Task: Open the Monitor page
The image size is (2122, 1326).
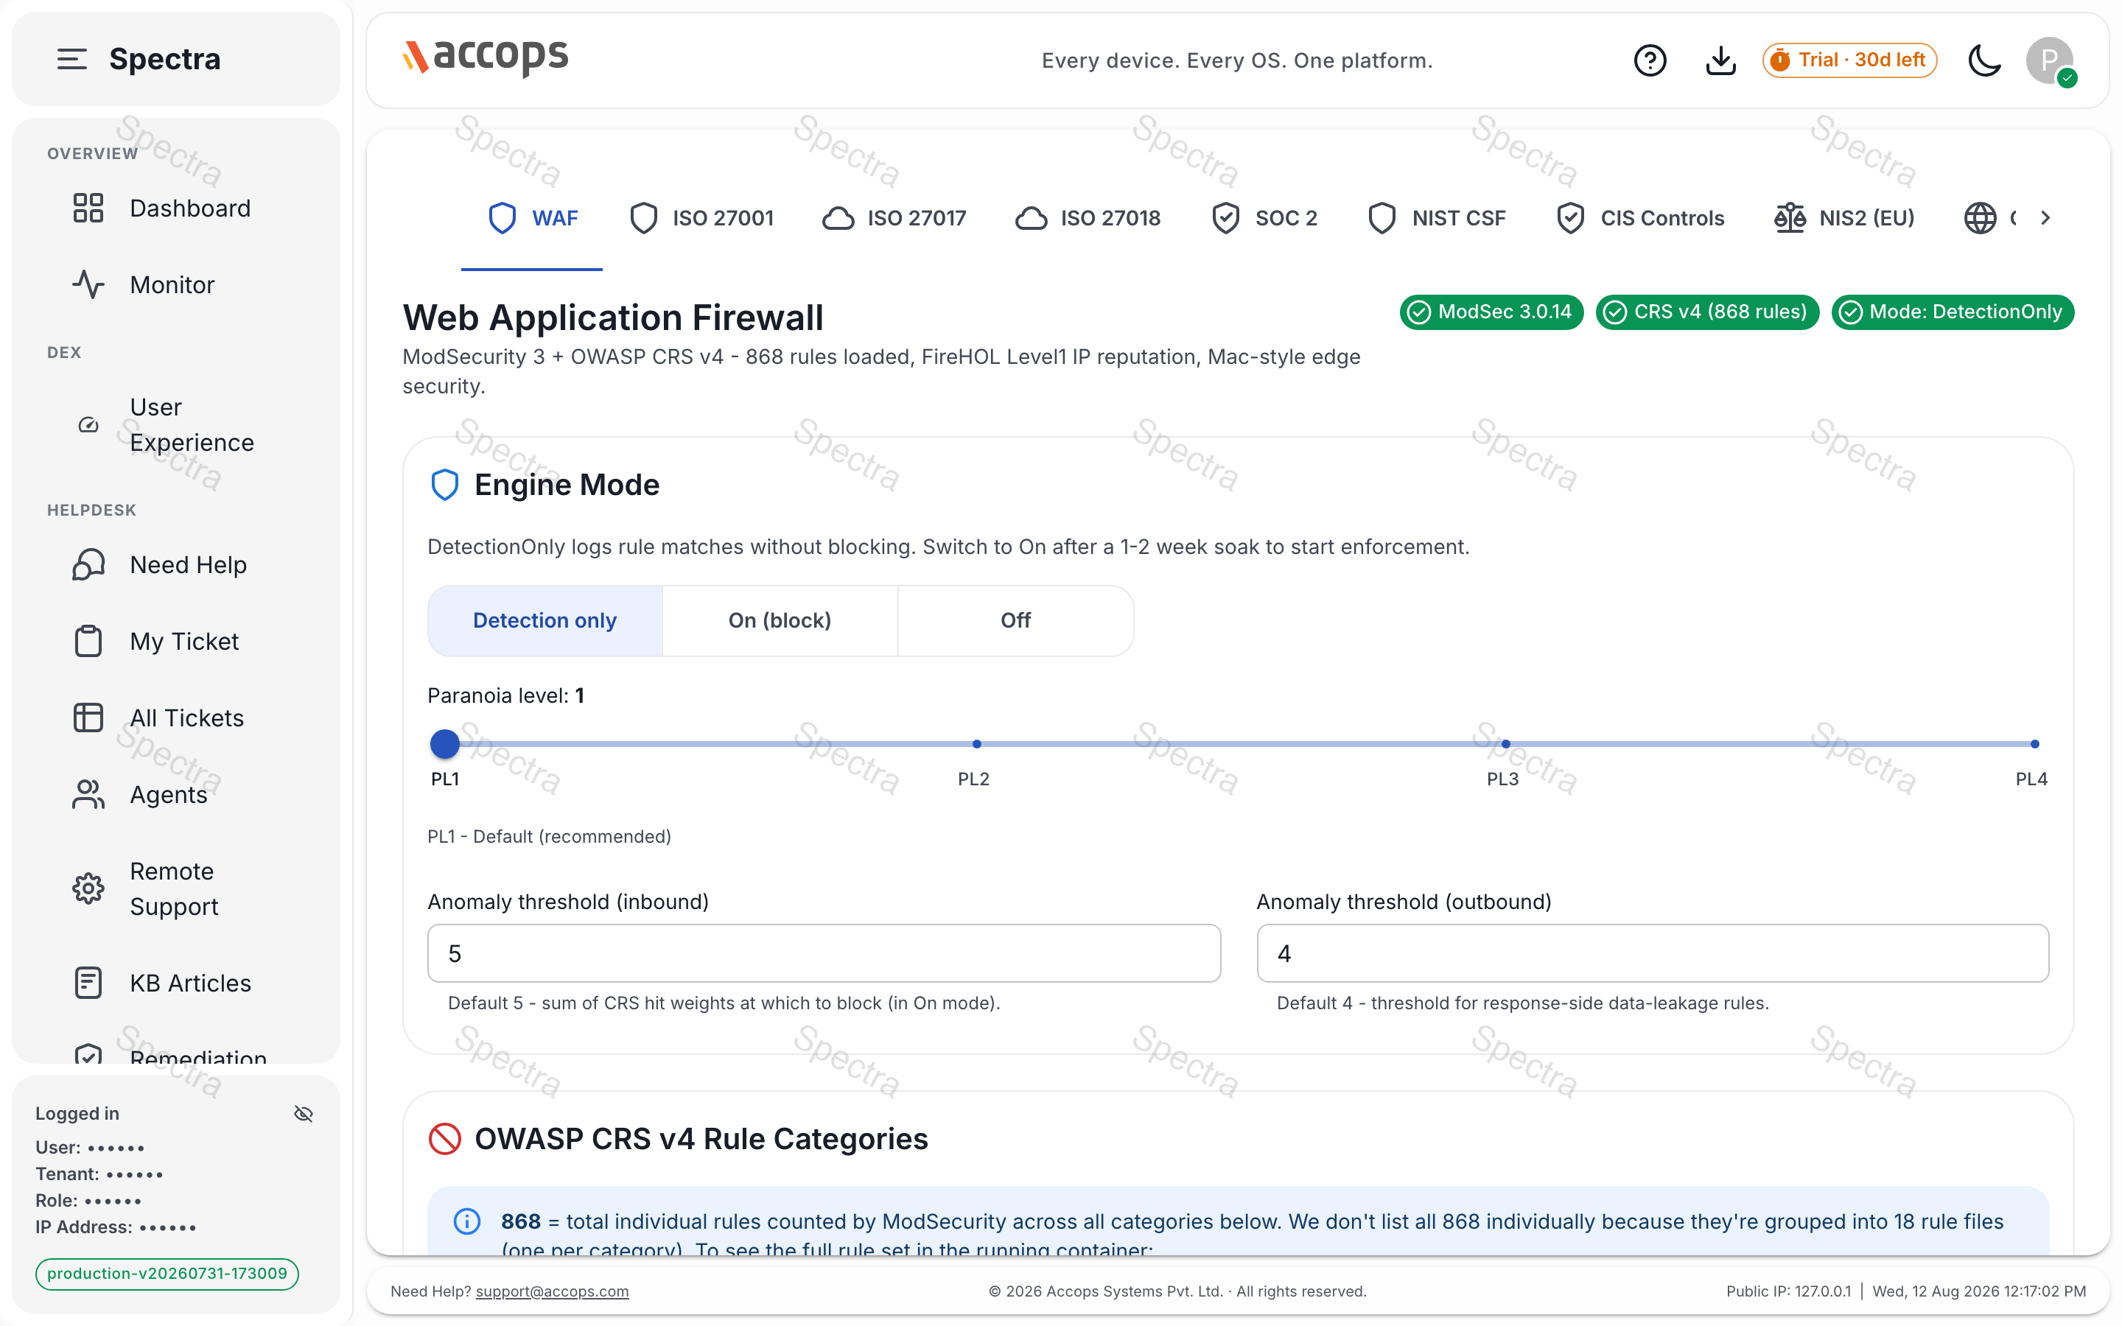Action: [x=175, y=285]
